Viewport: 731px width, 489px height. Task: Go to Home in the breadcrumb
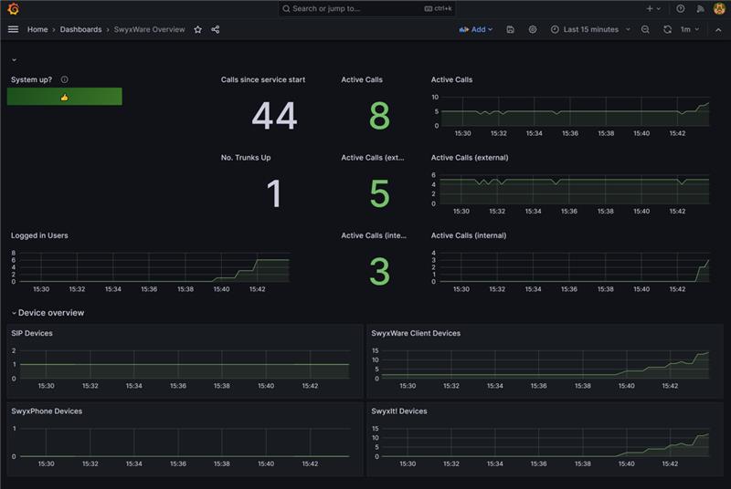[37, 29]
